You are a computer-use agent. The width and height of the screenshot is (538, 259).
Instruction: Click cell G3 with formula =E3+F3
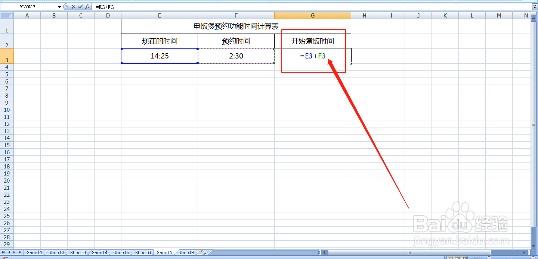(313, 56)
